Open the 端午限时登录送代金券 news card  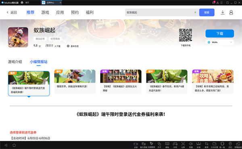click(x=29, y=83)
